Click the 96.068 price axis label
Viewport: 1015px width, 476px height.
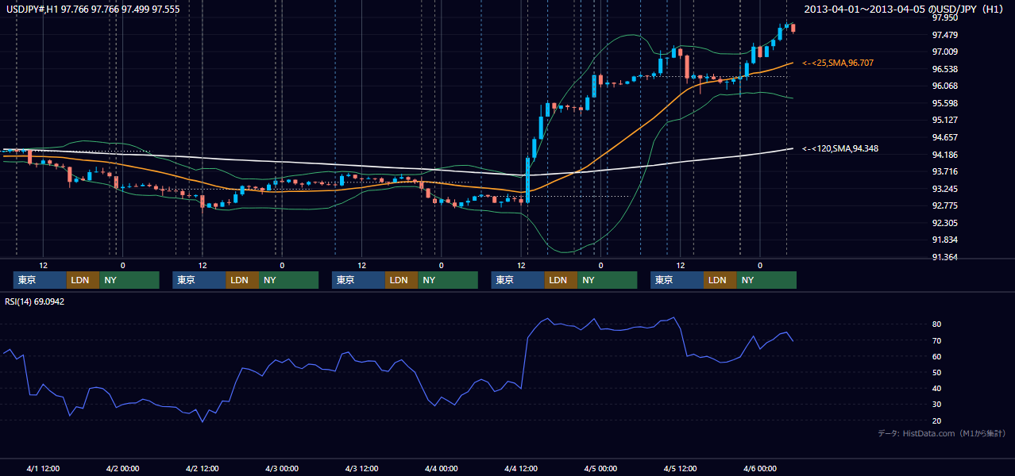click(944, 86)
